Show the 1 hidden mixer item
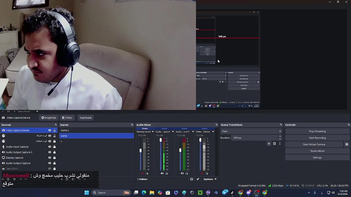This screenshot has width=351, height=197. pos(142,179)
